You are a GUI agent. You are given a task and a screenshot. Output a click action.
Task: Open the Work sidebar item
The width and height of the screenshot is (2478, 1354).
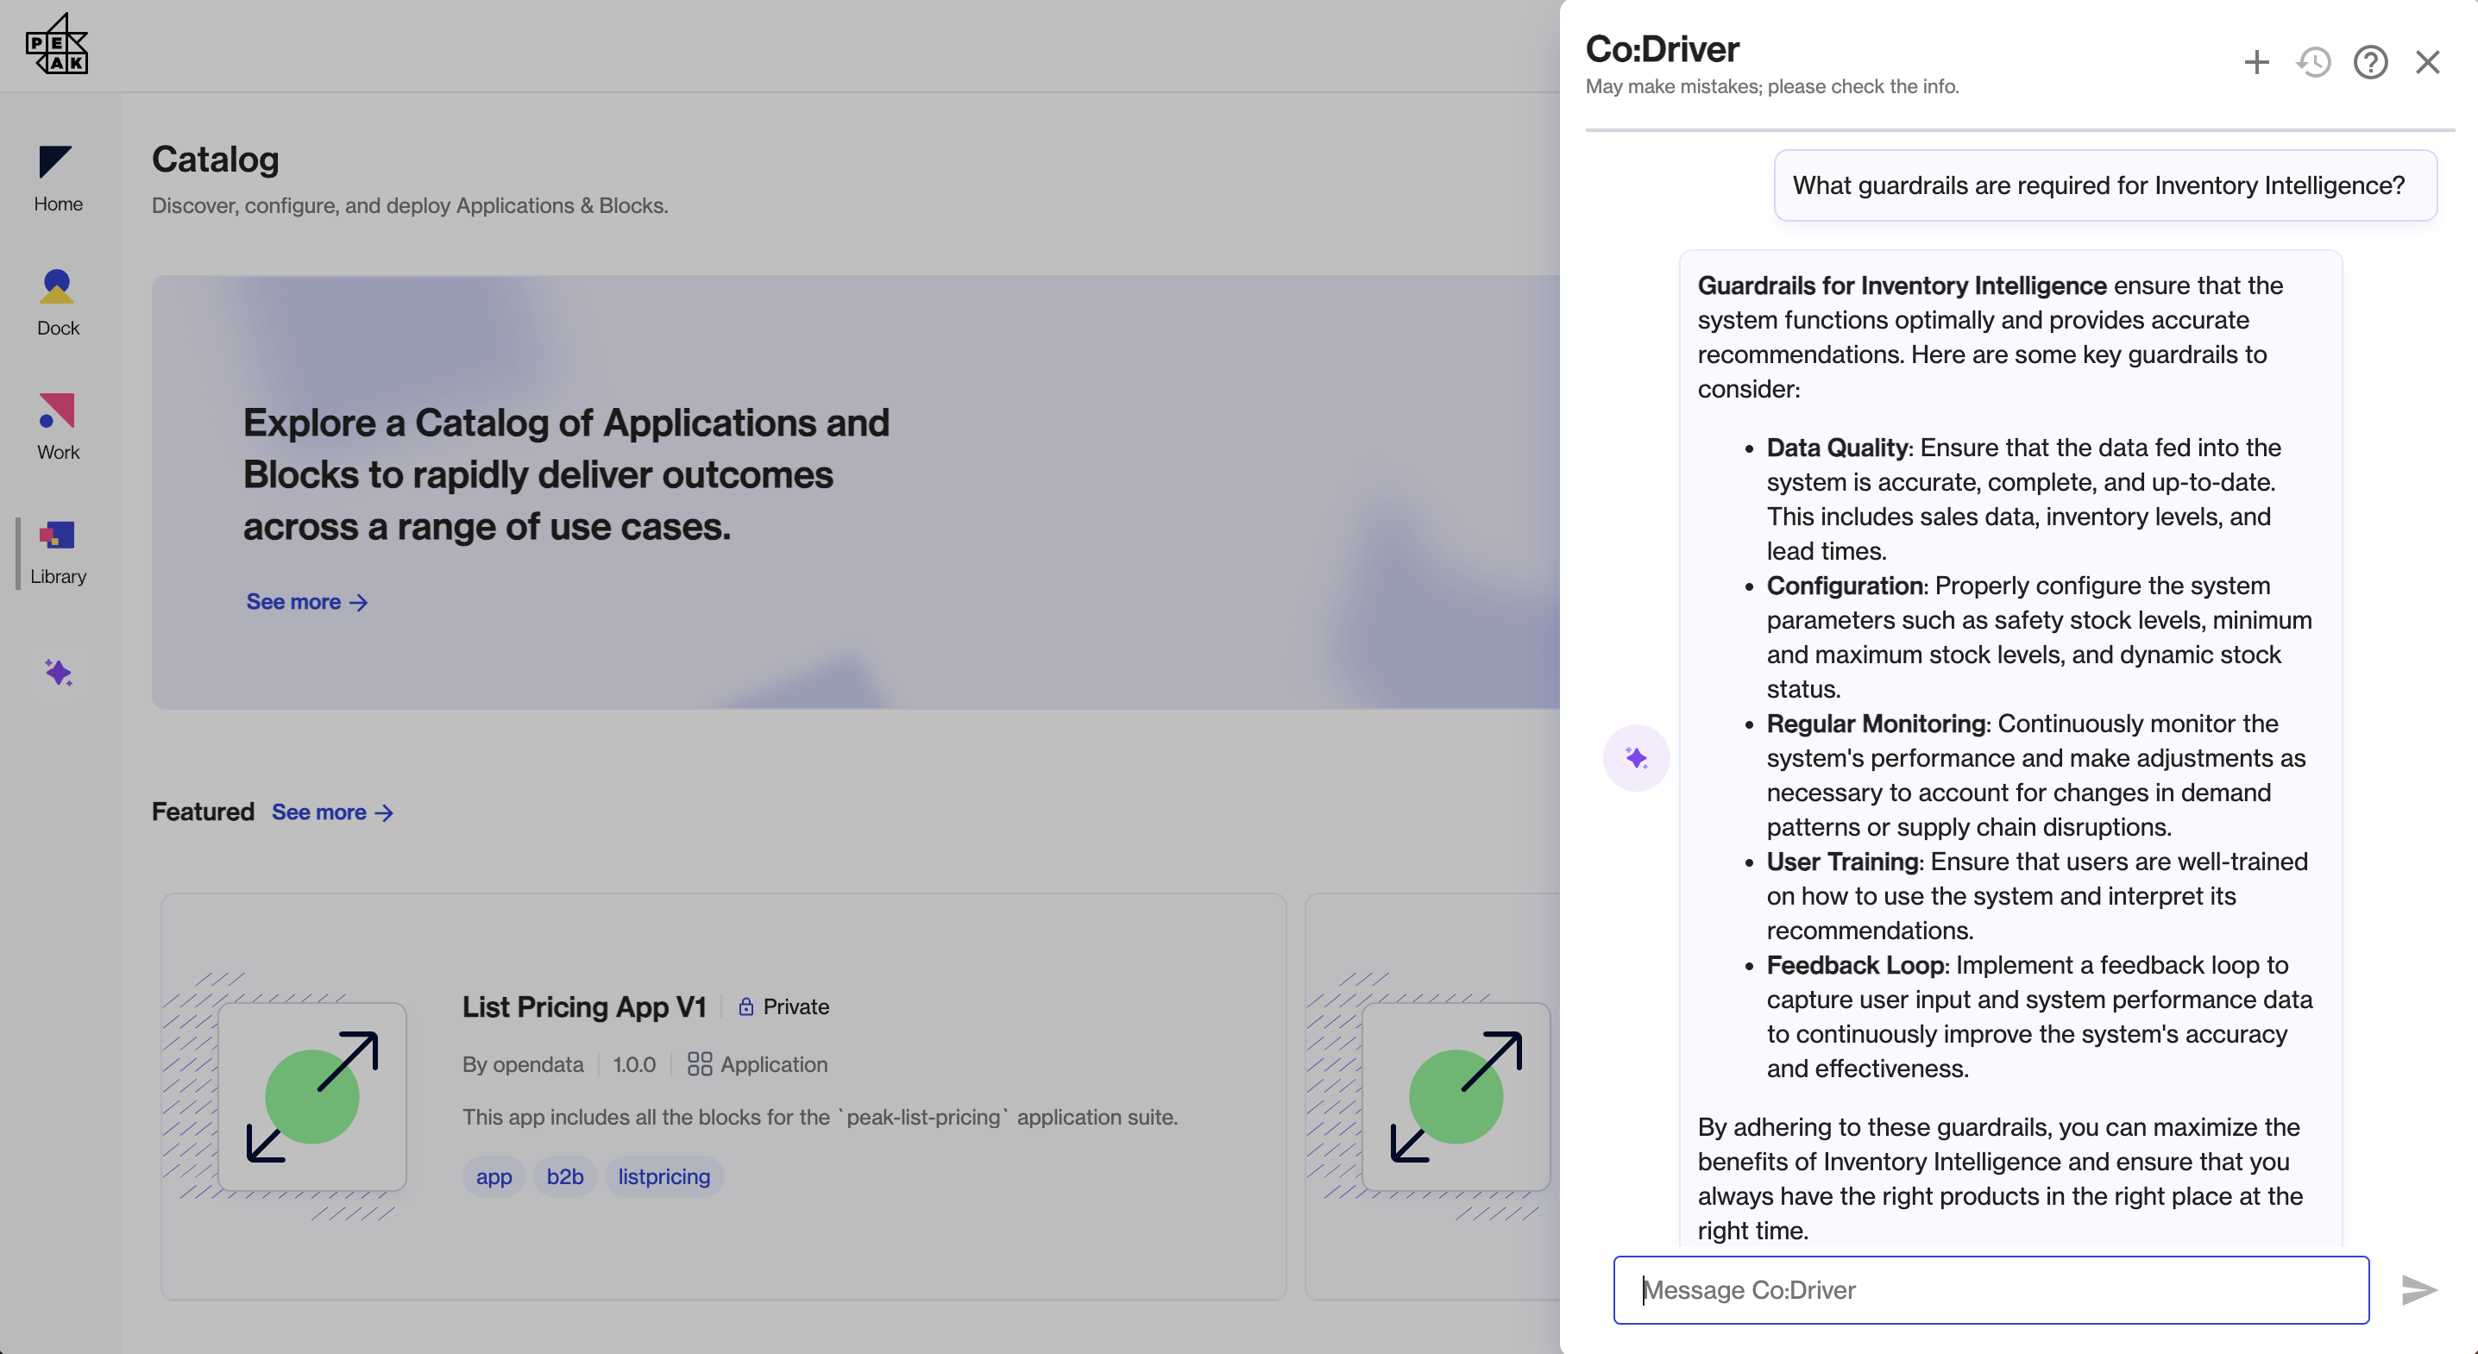coord(58,426)
